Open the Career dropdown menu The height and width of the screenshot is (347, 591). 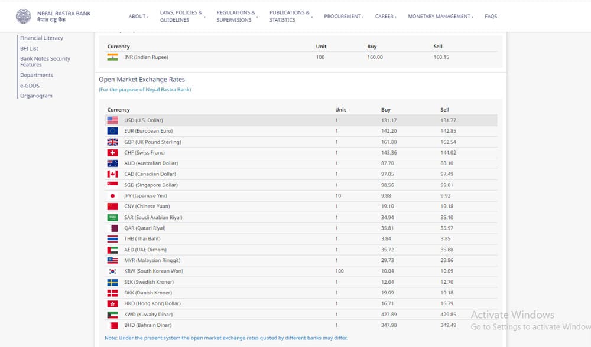tap(385, 17)
